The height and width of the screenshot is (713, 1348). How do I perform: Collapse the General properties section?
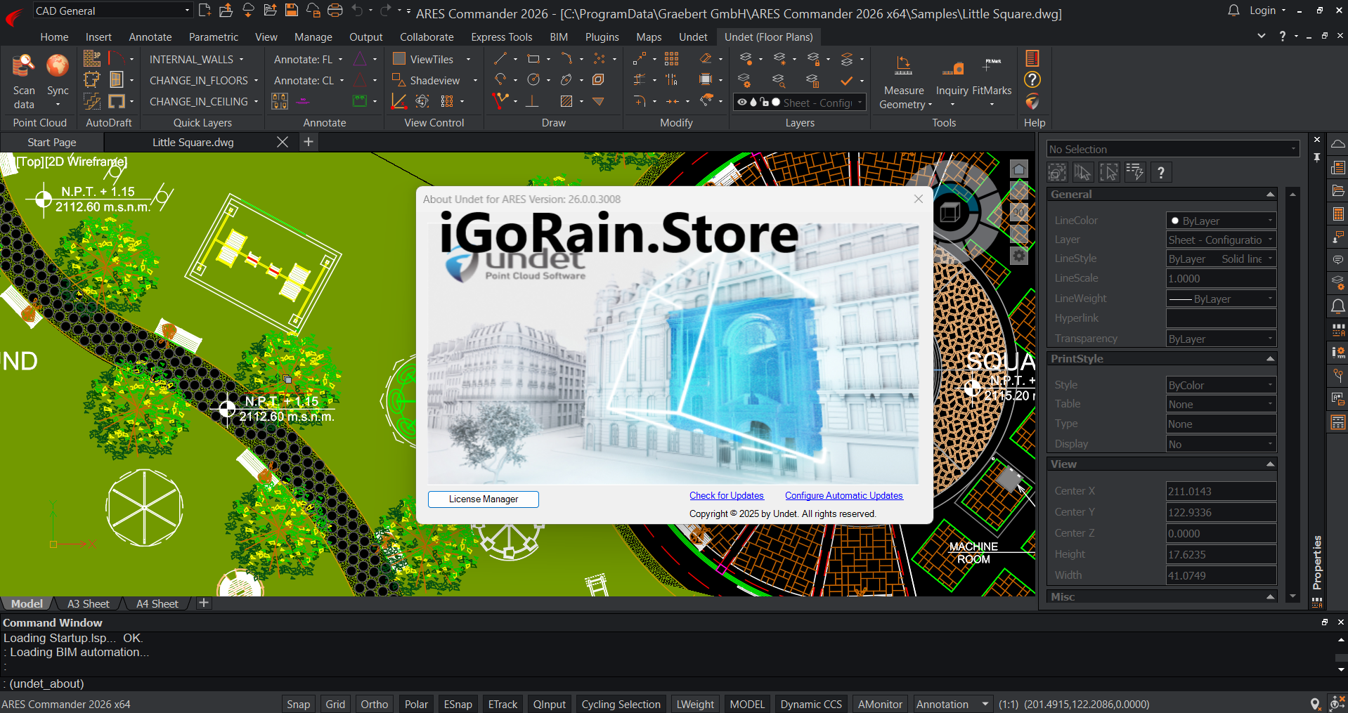[1270, 195]
